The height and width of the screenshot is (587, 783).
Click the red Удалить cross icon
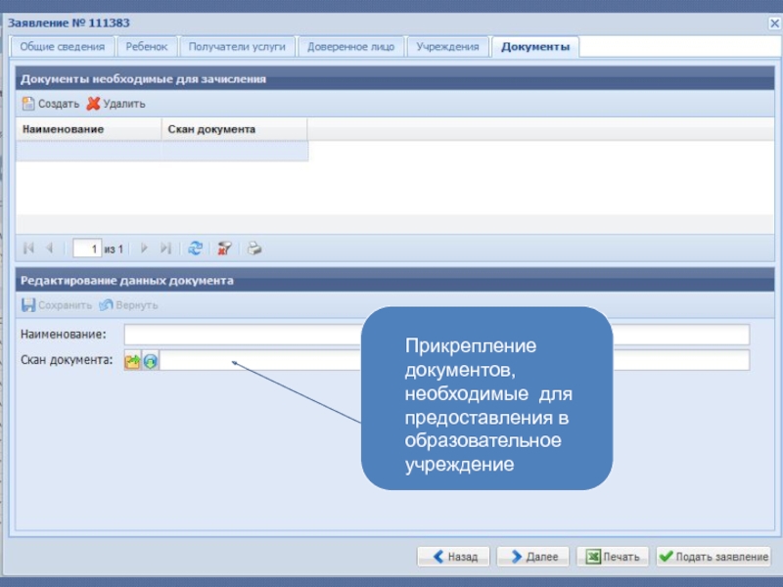(93, 104)
